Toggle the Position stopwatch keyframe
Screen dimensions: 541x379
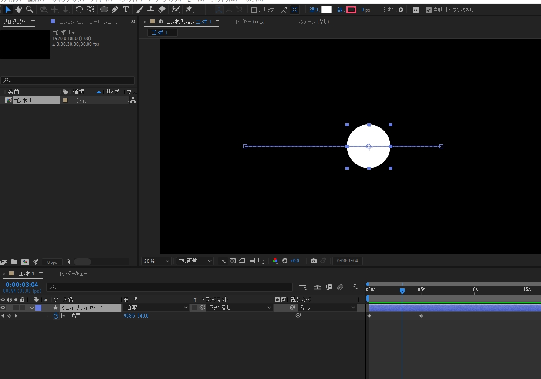55,316
